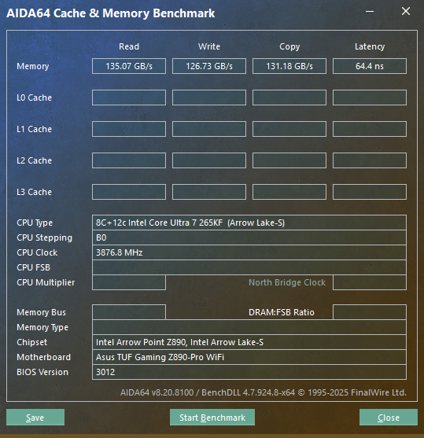The width and height of the screenshot is (424, 438).
Task: Click the CPU Type value field
Action: click(249, 223)
